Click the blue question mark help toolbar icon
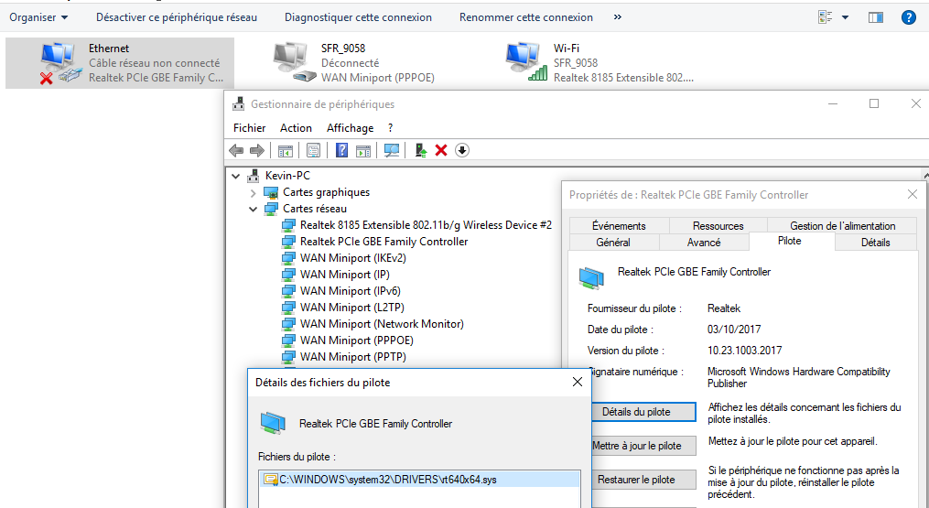 tap(342, 151)
